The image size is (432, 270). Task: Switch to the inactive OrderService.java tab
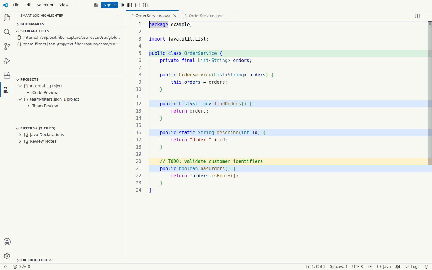tap(206, 16)
